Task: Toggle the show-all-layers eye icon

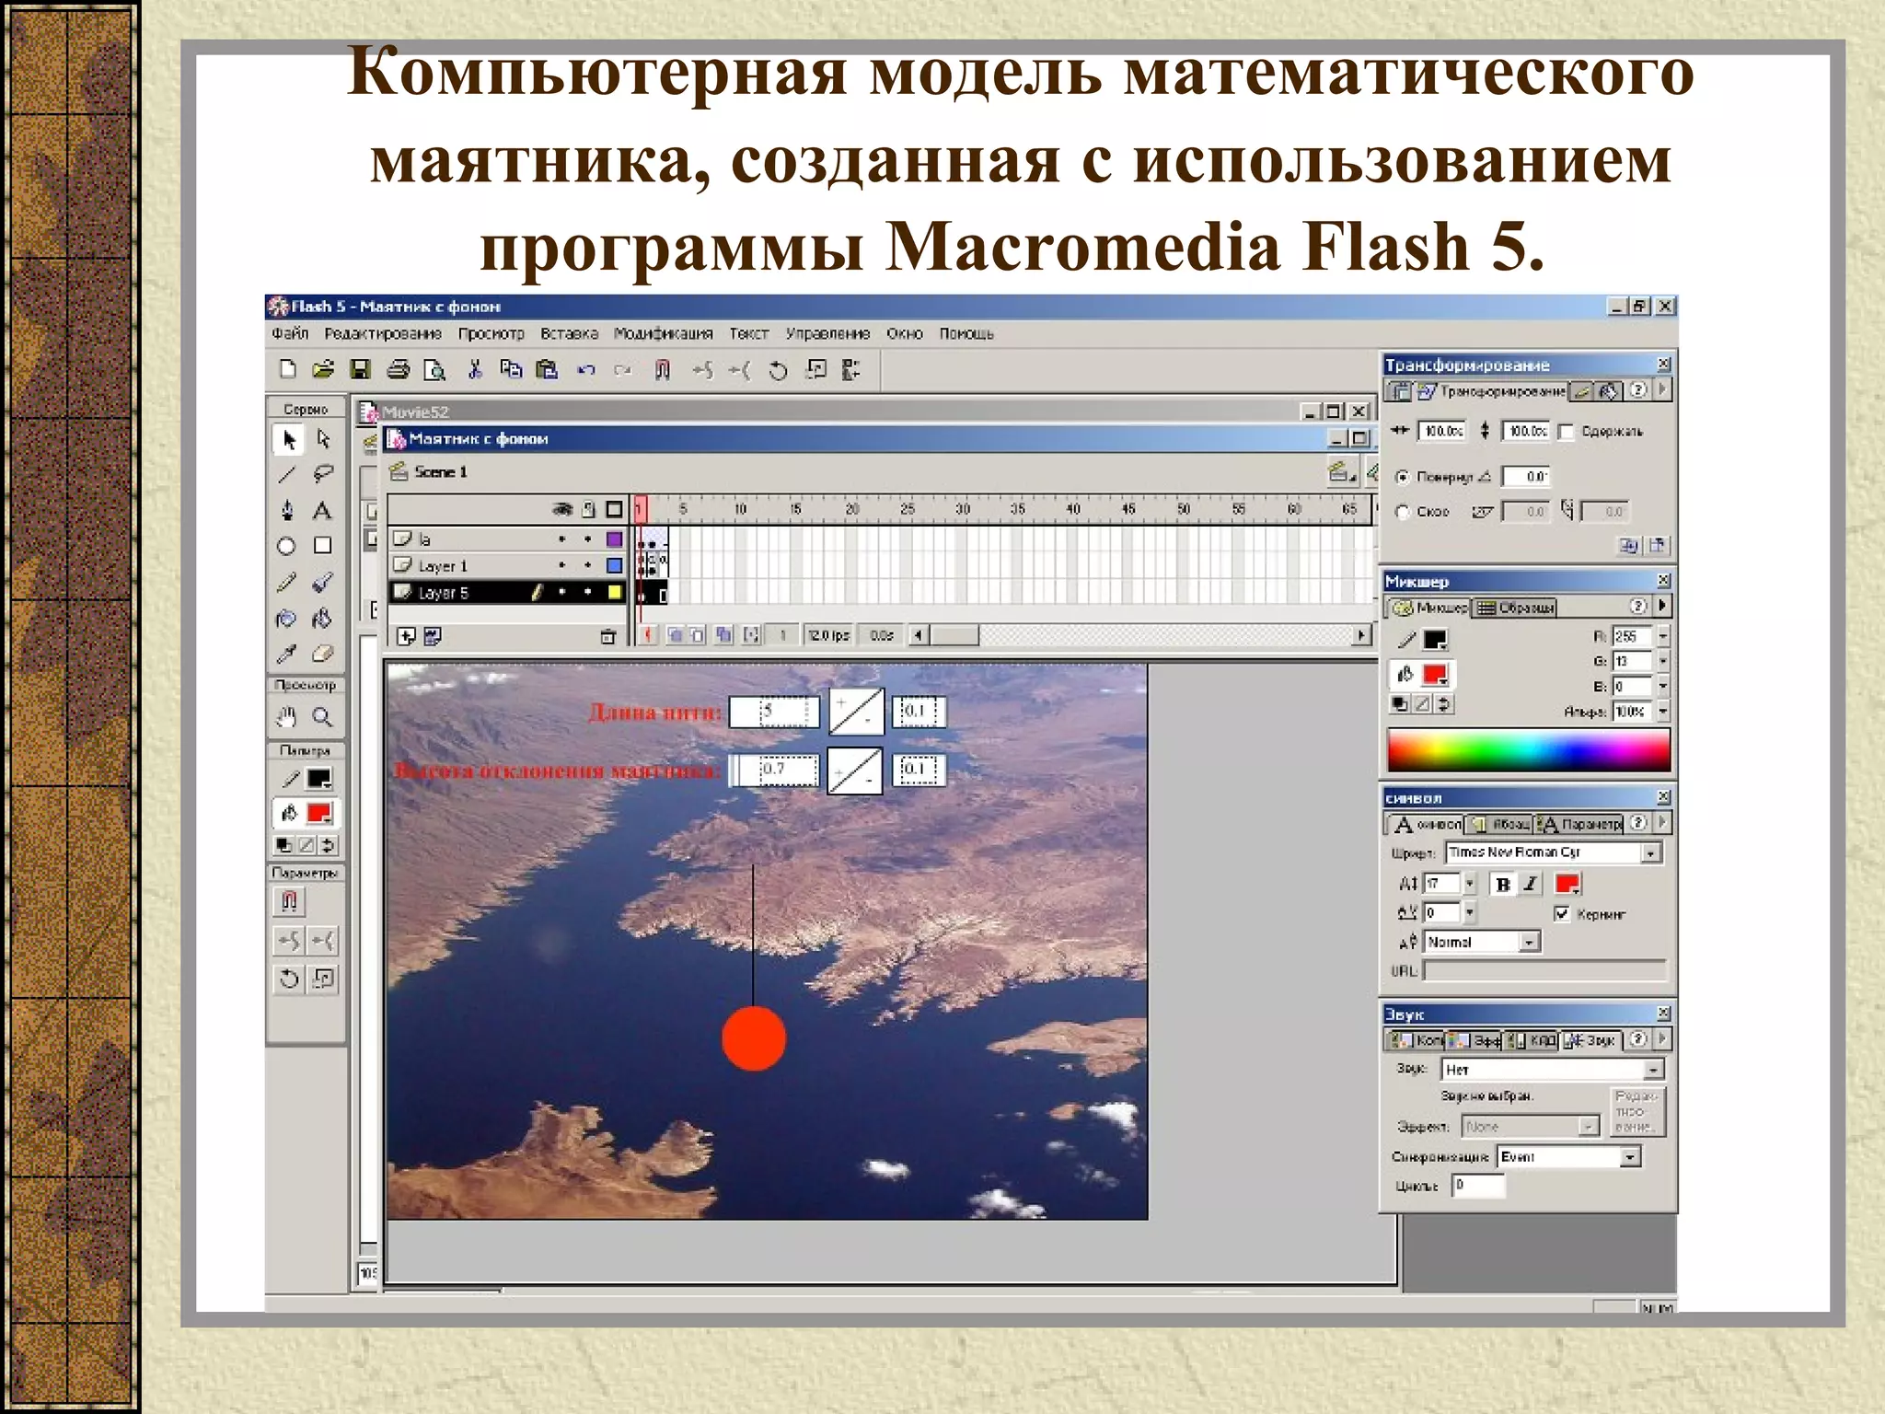Action: coord(562,509)
